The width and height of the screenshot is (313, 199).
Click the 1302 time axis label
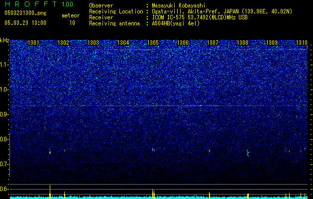(63, 42)
